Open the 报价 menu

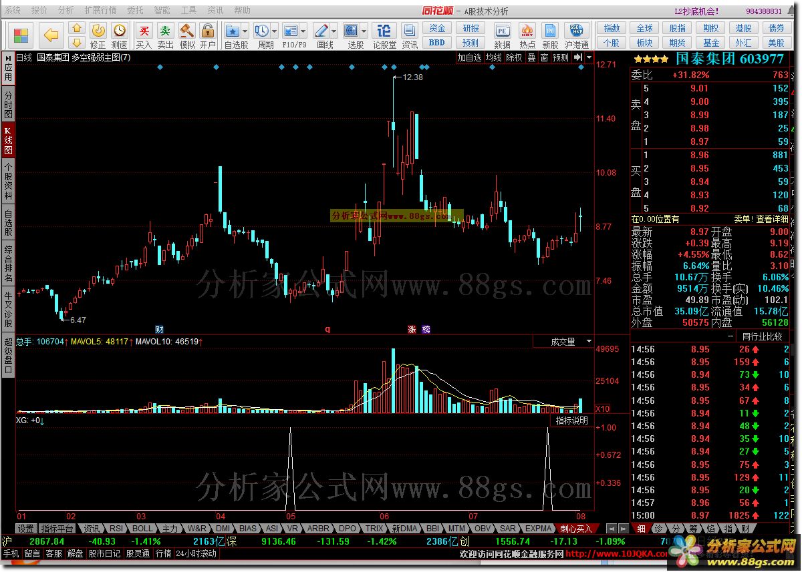click(39, 11)
